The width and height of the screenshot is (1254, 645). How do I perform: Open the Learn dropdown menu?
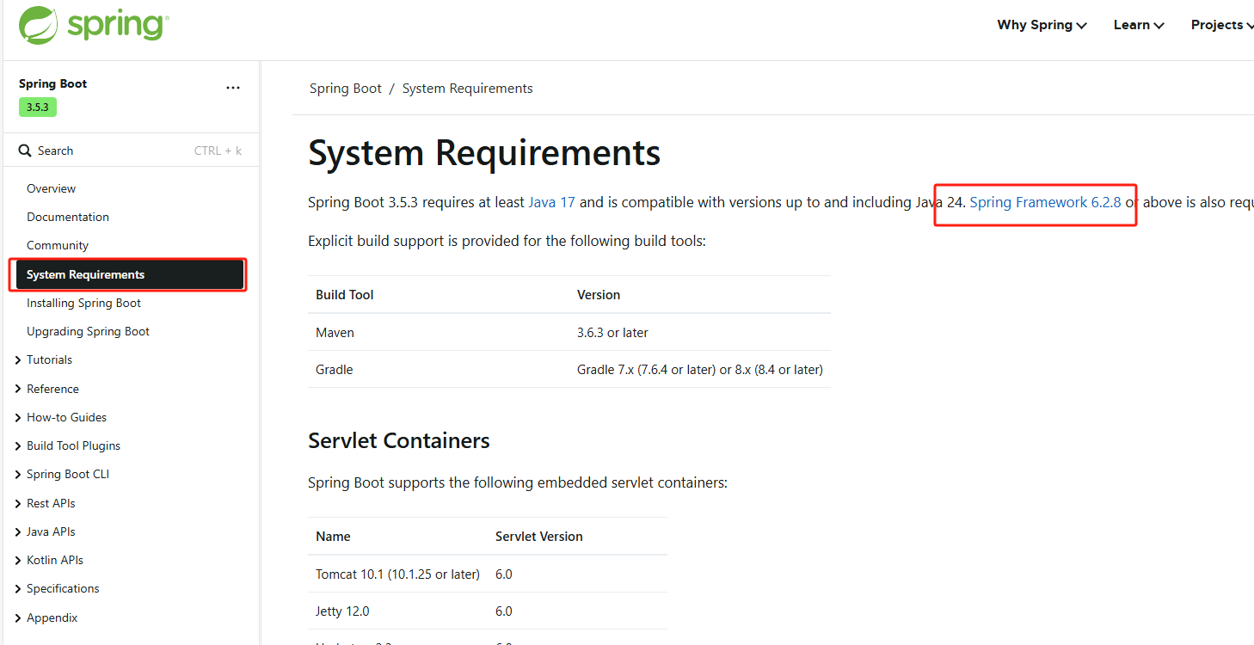click(1139, 25)
